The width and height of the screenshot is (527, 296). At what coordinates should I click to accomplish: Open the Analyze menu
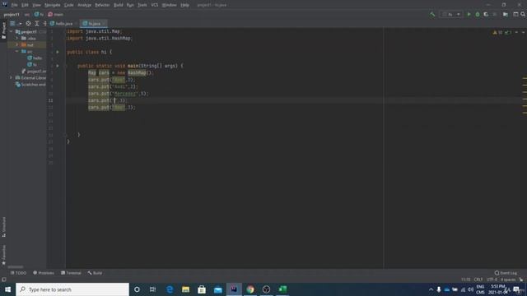pyautogui.click(x=84, y=5)
